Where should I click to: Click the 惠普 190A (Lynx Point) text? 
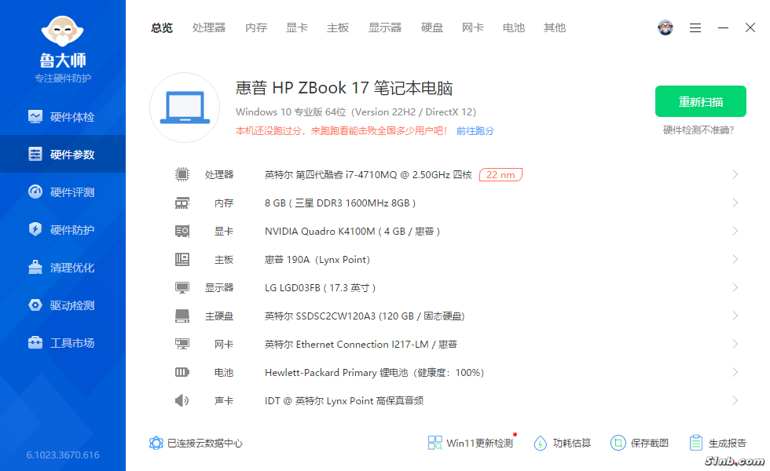click(x=317, y=260)
